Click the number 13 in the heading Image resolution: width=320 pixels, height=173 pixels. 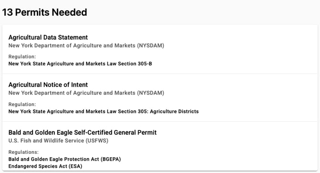(x=8, y=12)
